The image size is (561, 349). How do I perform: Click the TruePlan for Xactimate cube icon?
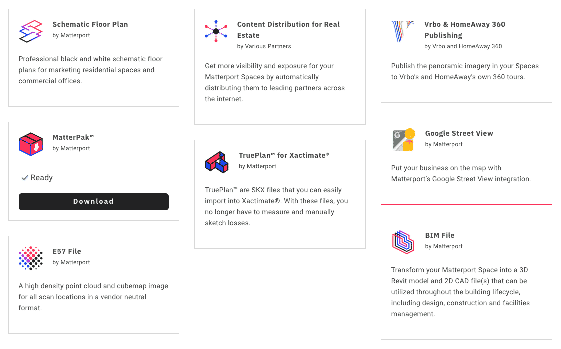point(217,162)
